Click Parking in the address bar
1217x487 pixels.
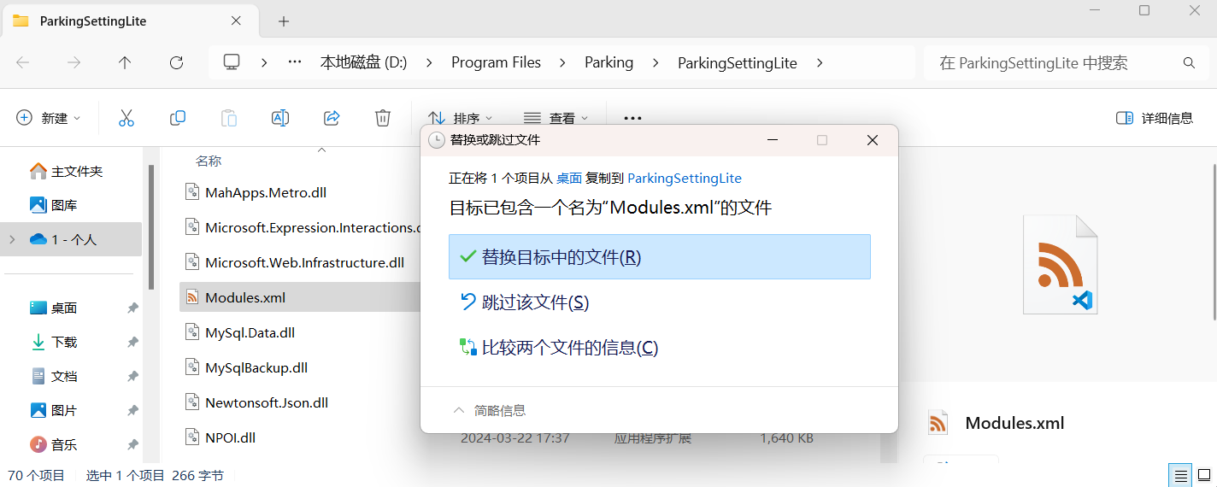[x=608, y=62]
